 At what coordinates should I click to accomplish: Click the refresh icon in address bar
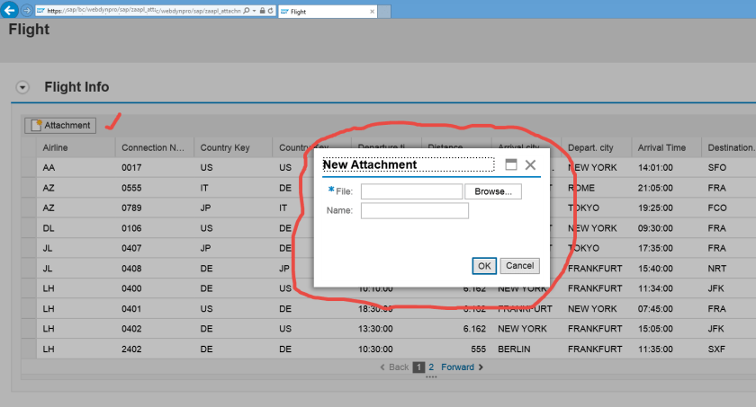[269, 12]
